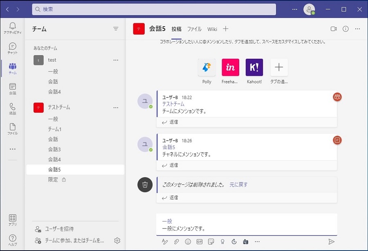Click the 検索 search box
The image size is (368, 251).
click(x=154, y=9)
